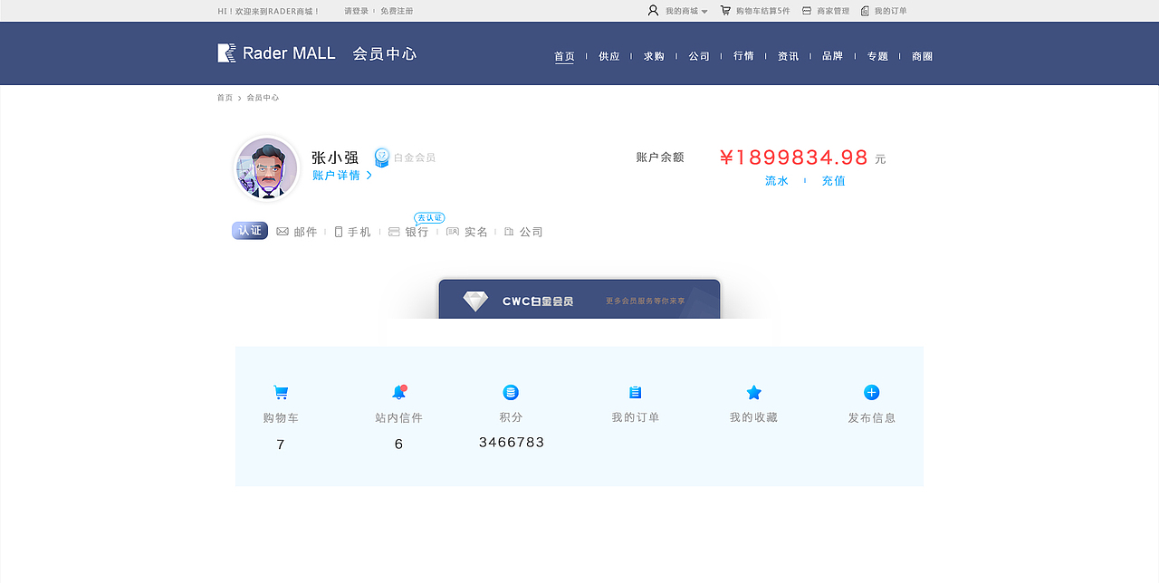Image resolution: width=1159 pixels, height=583 pixels.
Task: Click the 去认证 bubble above 银行
Action: tap(429, 218)
